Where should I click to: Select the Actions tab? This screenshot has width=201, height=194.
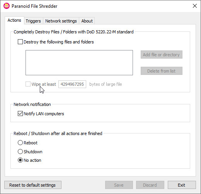coord(14,20)
